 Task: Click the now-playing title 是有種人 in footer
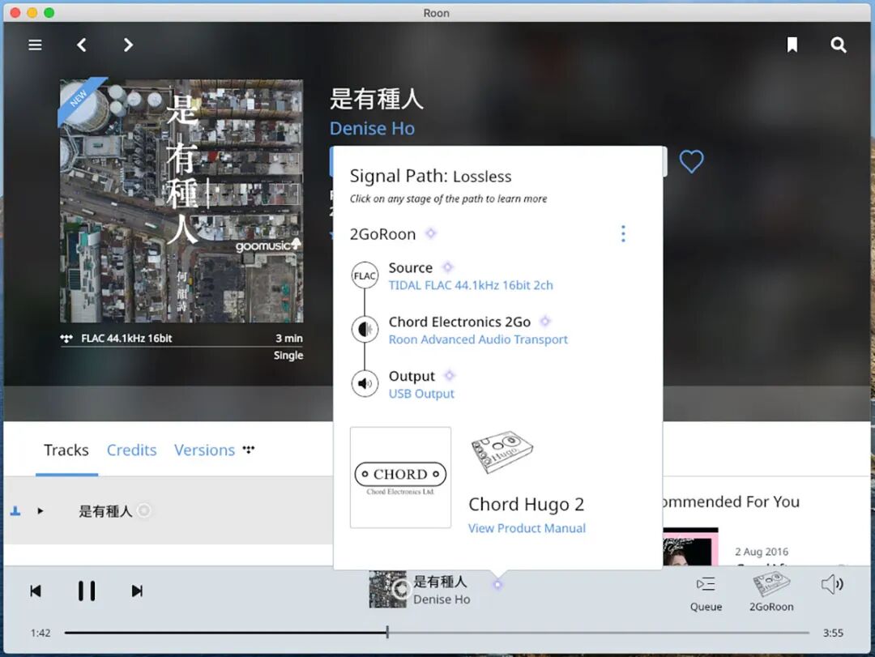click(x=440, y=582)
